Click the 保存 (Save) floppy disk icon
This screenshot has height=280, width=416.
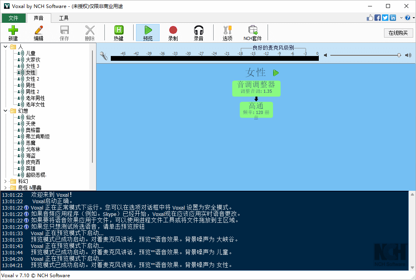tap(64, 33)
